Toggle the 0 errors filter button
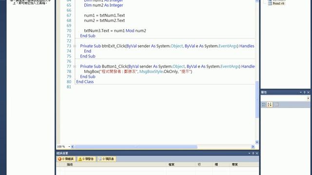 pyautogui.click(x=66, y=159)
